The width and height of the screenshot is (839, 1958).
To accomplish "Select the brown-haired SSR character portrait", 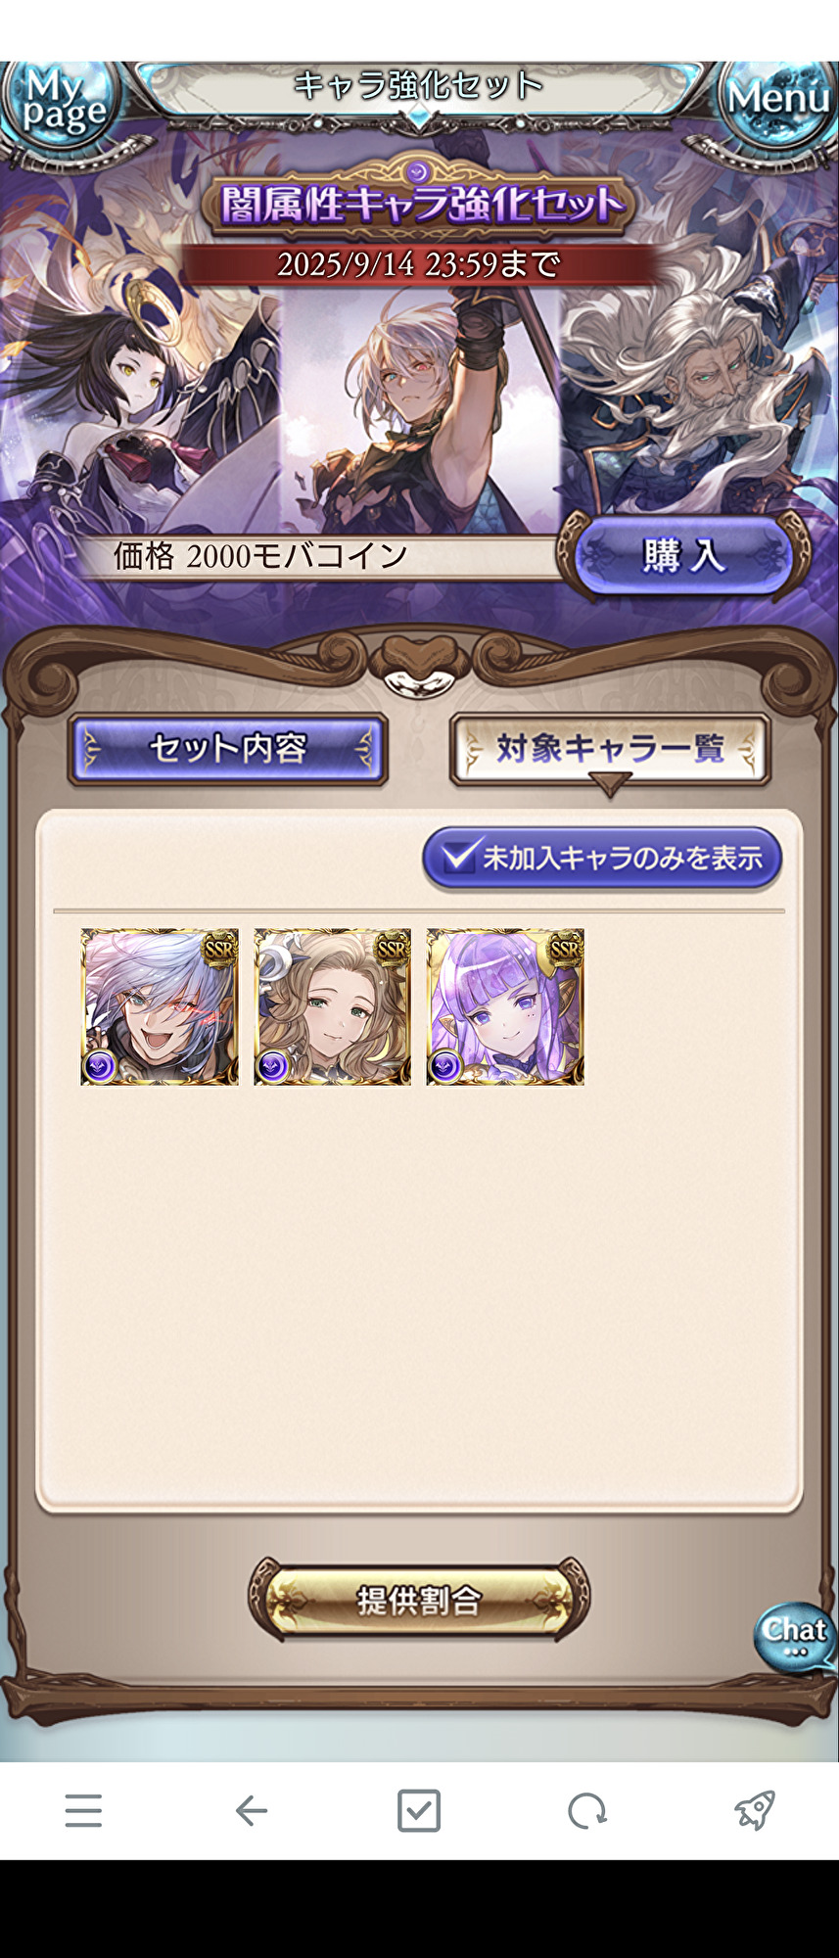I will (x=333, y=1006).
